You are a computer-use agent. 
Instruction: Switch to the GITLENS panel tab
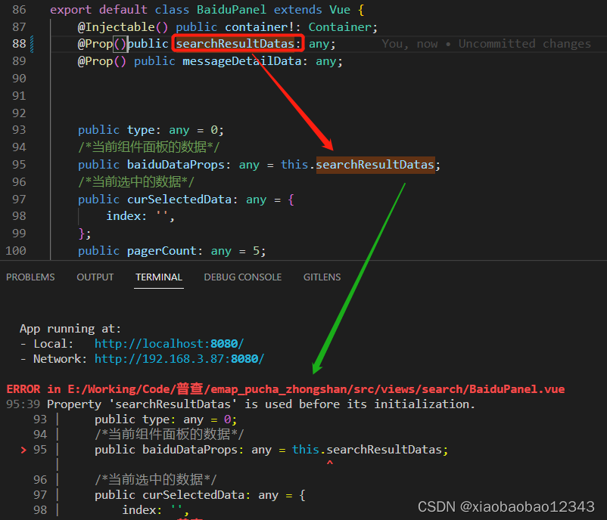322,277
